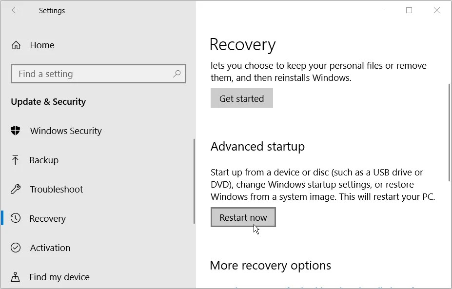This screenshot has height=289, width=452.
Task: Open Find my device key icon
Action: click(16, 277)
